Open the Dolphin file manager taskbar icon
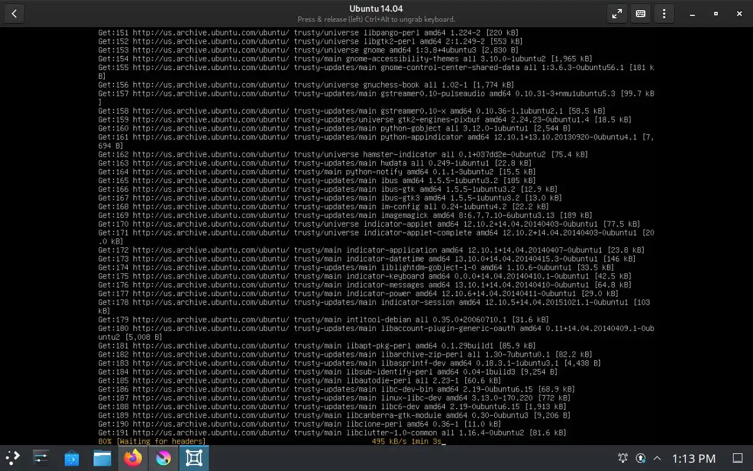Screen dimensions: 753x471 [x=102, y=458]
